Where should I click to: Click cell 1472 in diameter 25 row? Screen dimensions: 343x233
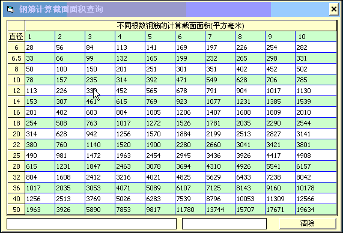point(100,156)
